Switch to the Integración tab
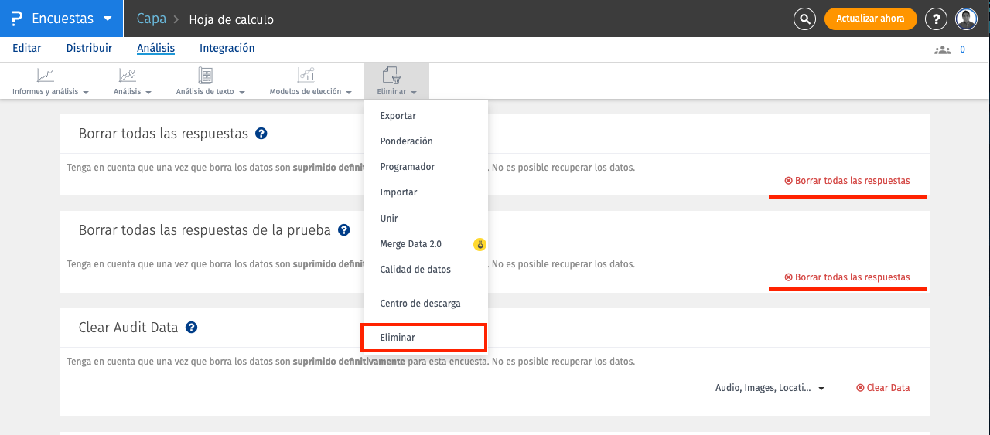 pyautogui.click(x=227, y=48)
